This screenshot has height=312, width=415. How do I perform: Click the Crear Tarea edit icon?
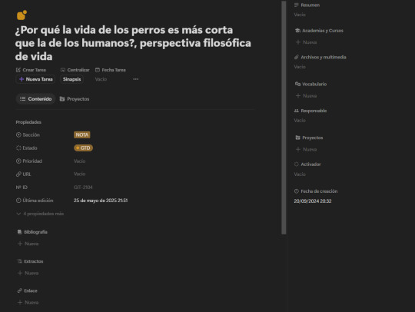(x=18, y=70)
